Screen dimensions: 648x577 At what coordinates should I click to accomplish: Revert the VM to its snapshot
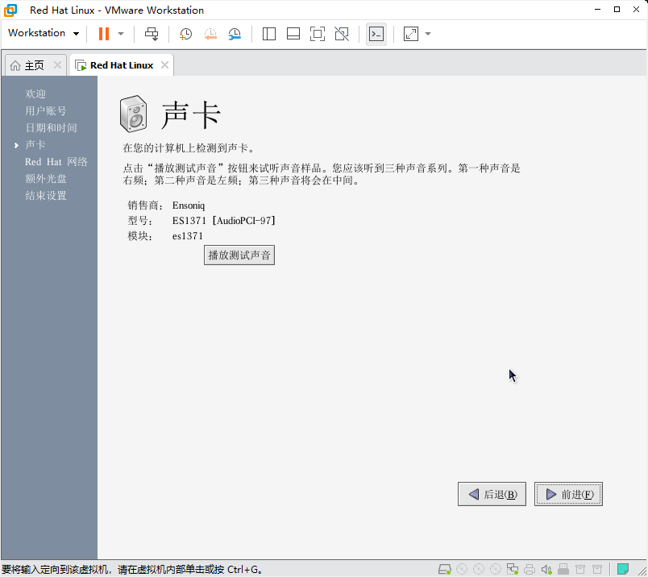click(210, 34)
